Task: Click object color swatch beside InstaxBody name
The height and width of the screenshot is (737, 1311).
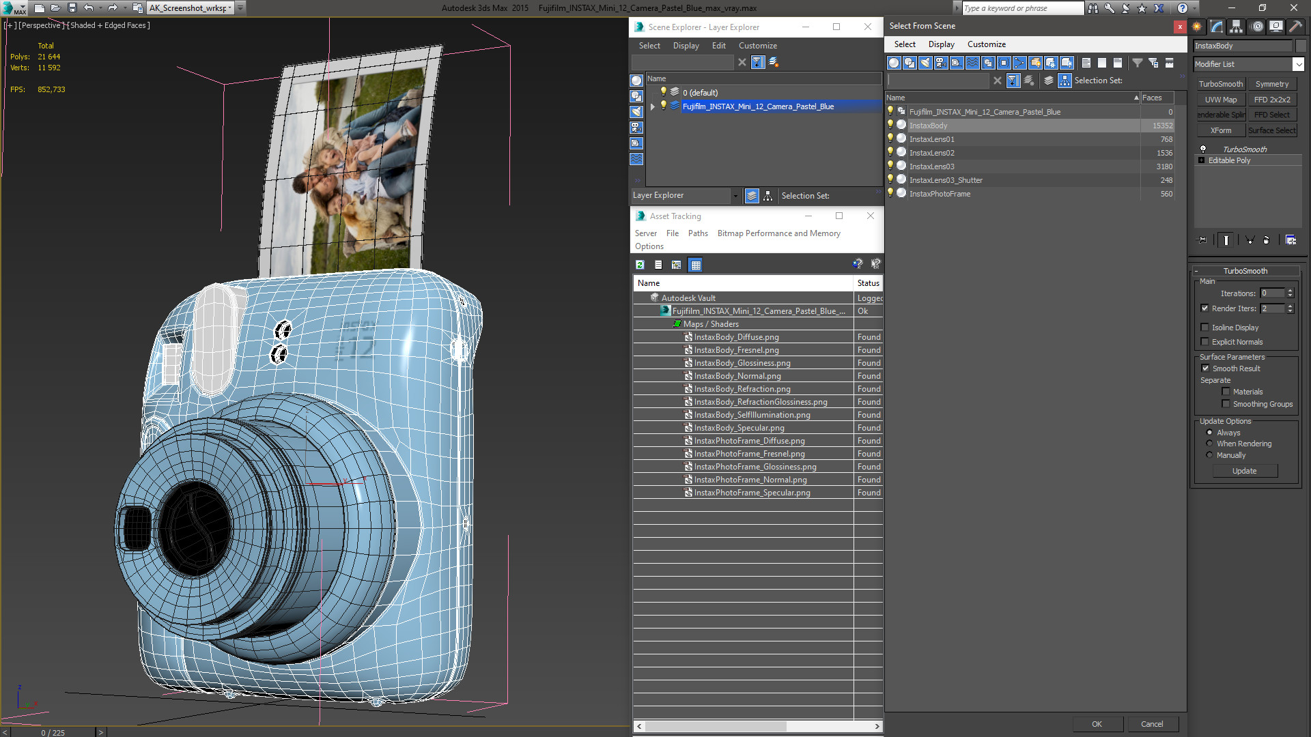Action: [x=1300, y=46]
